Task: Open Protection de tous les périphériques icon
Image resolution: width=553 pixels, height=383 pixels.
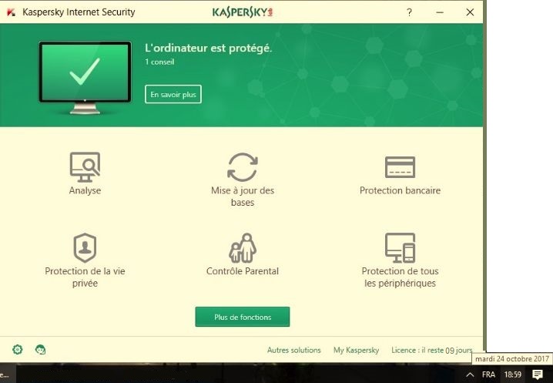Action: (400, 248)
